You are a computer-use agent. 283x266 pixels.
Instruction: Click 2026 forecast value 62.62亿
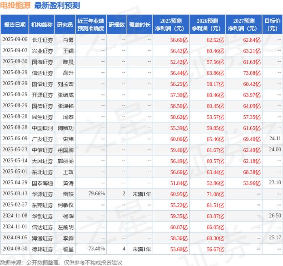215,40
